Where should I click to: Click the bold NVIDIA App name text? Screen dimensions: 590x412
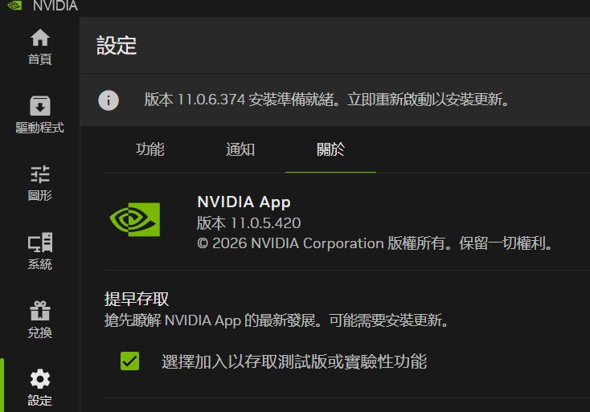(244, 202)
